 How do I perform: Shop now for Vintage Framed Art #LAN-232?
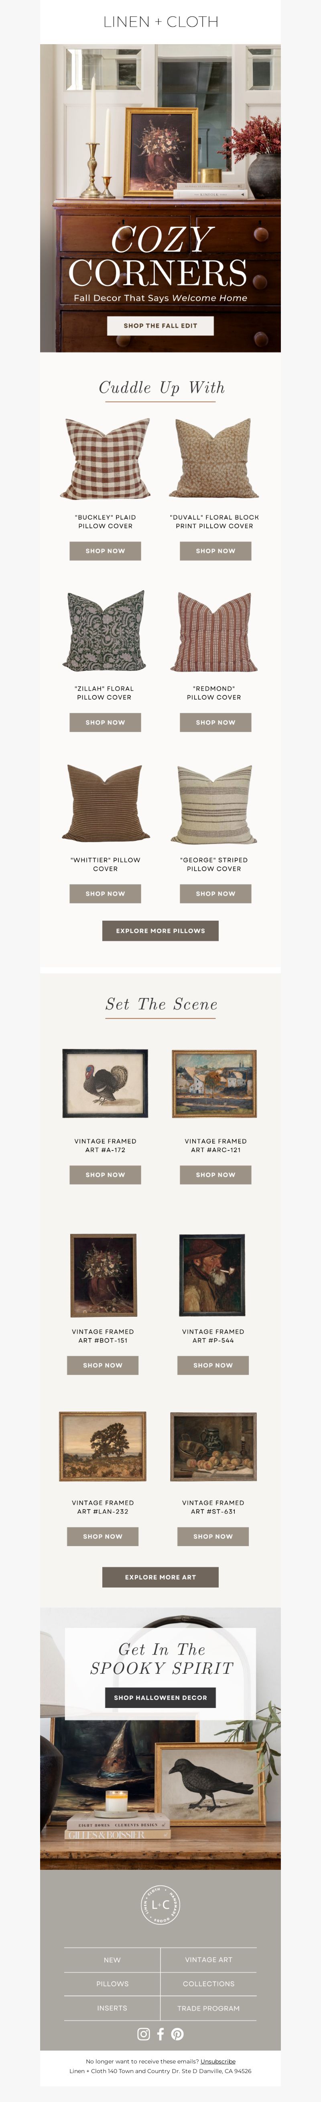[x=103, y=1536]
